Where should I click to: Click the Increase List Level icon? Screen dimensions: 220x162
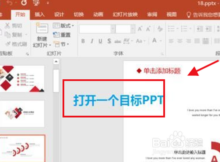coord(209,29)
